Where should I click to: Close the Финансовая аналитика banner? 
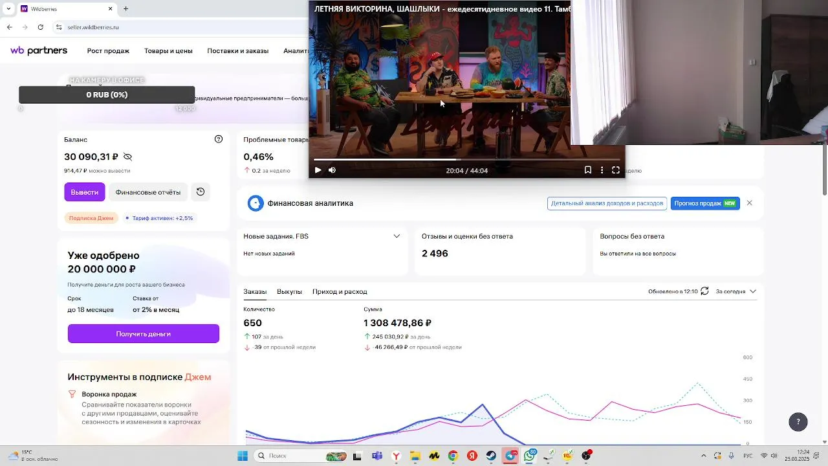750,203
